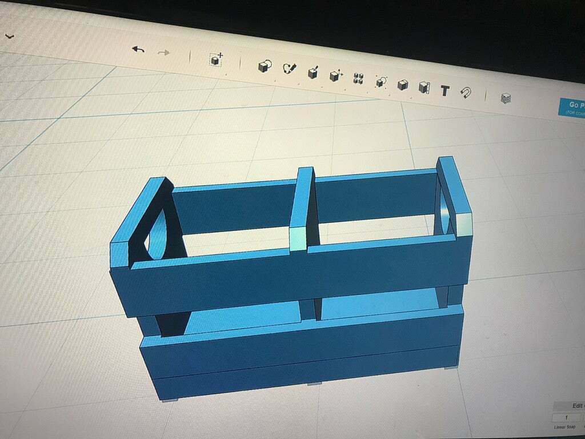Image resolution: width=585 pixels, height=439 pixels.
Task: Click the Edit Grid button
Action: tap(568, 406)
